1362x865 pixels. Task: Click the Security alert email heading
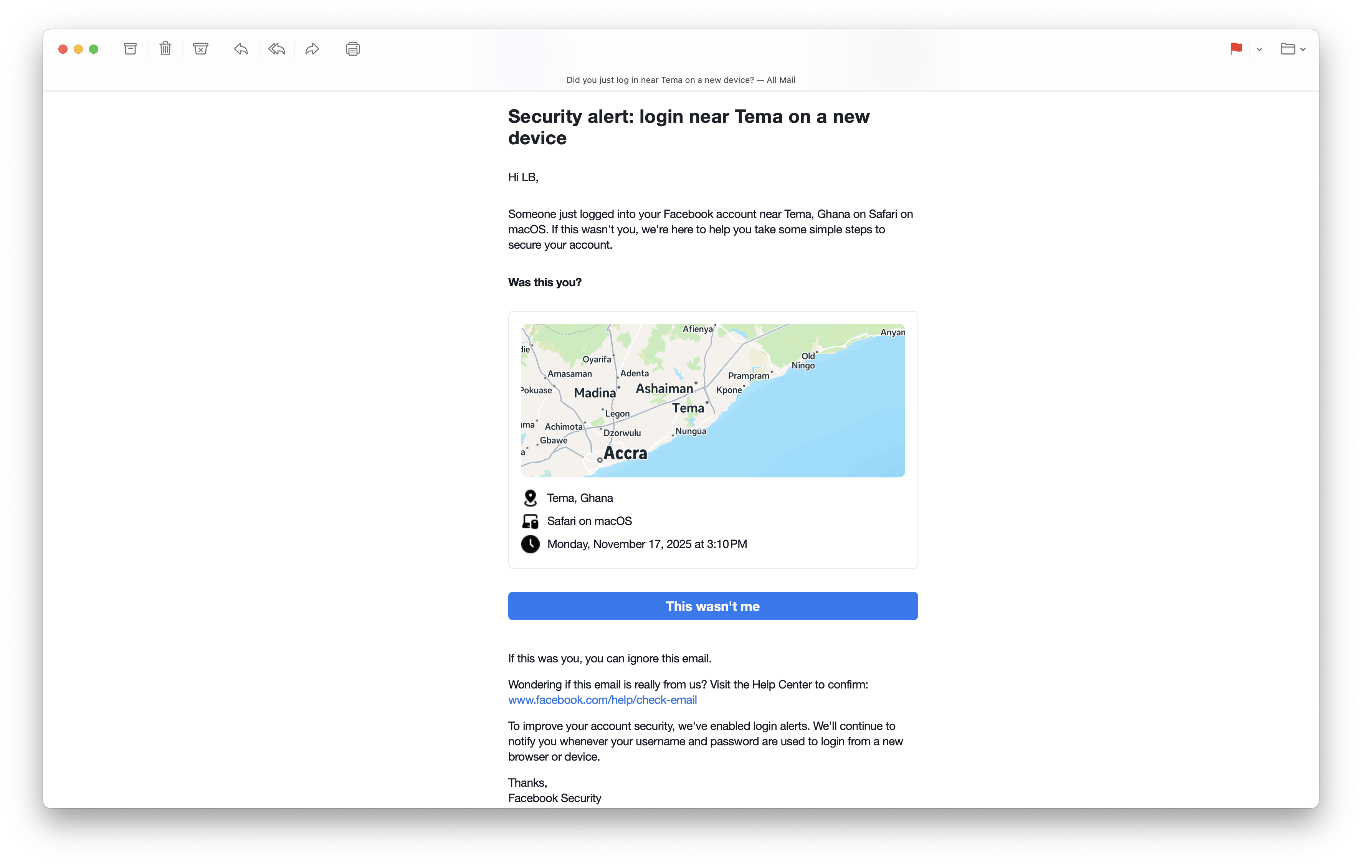[688, 127]
